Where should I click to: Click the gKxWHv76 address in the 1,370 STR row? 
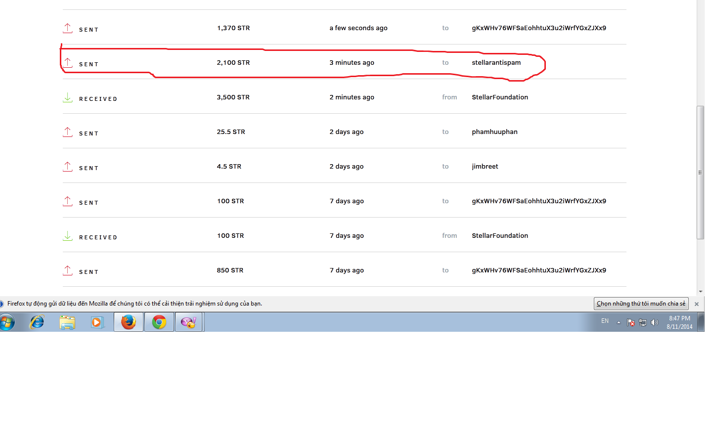click(x=539, y=28)
